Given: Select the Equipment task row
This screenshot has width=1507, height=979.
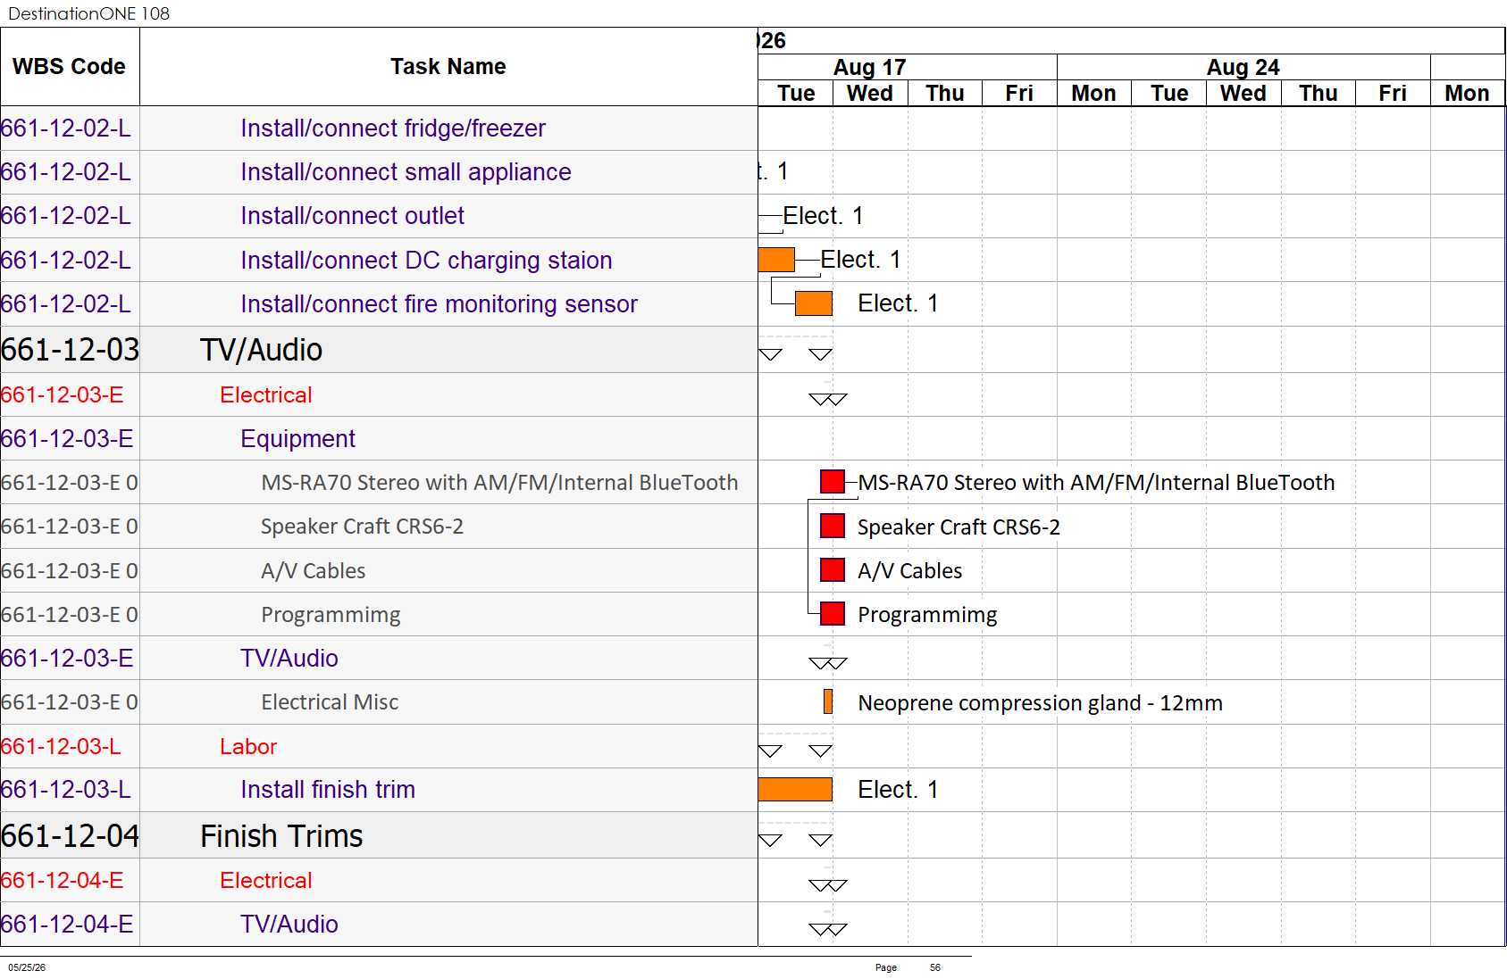Looking at the screenshot, I should [297, 439].
